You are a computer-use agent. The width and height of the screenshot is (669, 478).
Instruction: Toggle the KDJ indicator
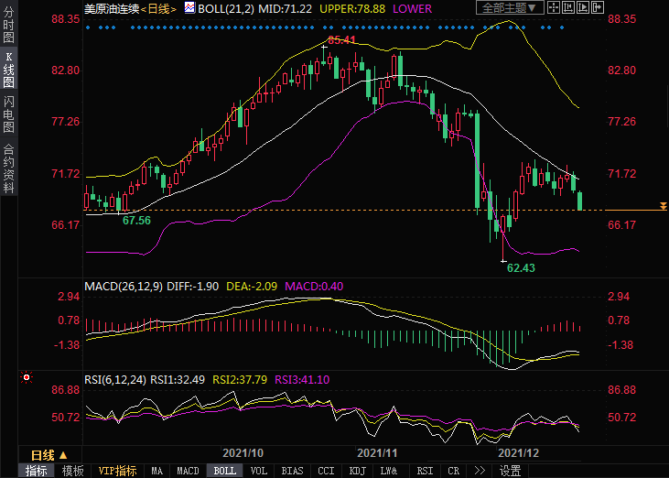click(358, 471)
